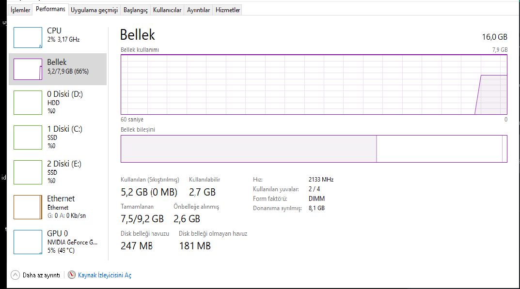
Task: Click the Bellek memory graph thumbnail
Action: click(x=28, y=69)
